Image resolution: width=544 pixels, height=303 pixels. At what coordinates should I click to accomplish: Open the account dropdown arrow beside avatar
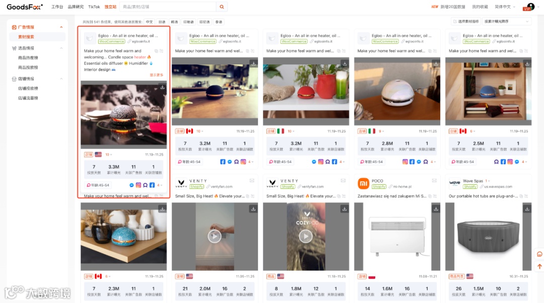[x=538, y=7]
